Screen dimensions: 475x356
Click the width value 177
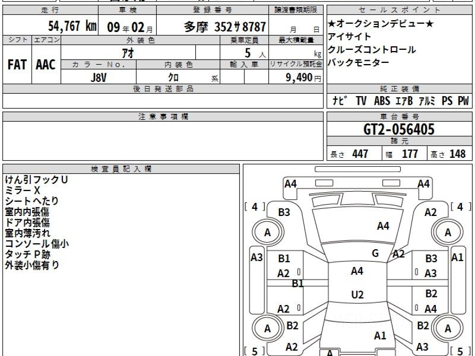click(410, 154)
